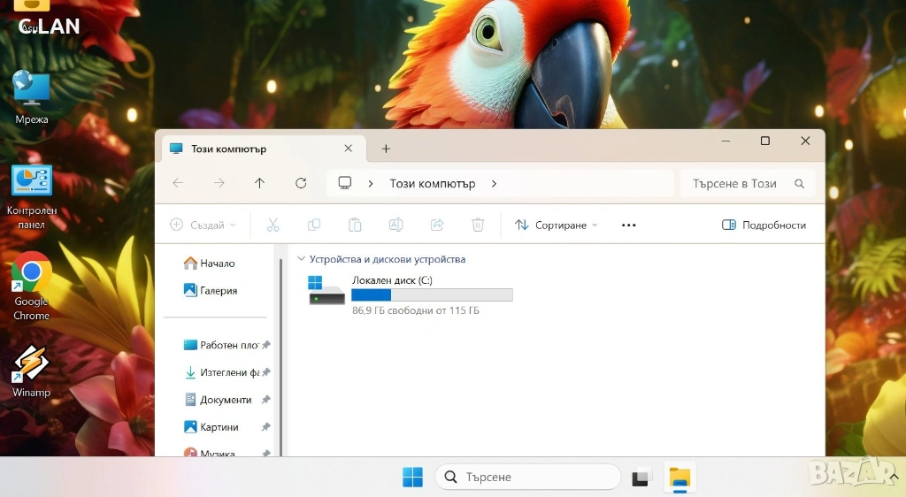906x497 pixels.
Task: Open the Сортиране sort dropdown
Action: pyautogui.click(x=556, y=225)
